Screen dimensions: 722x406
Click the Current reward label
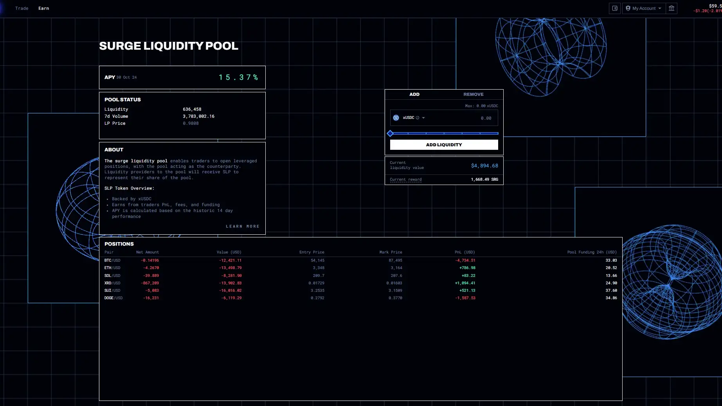click(x=406, y=180)
